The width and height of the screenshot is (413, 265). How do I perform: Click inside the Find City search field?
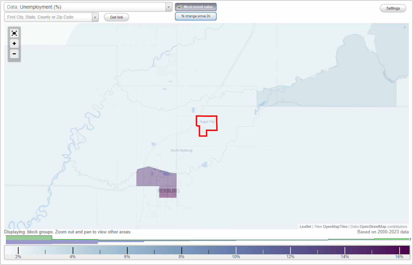[x=48, y=17]
